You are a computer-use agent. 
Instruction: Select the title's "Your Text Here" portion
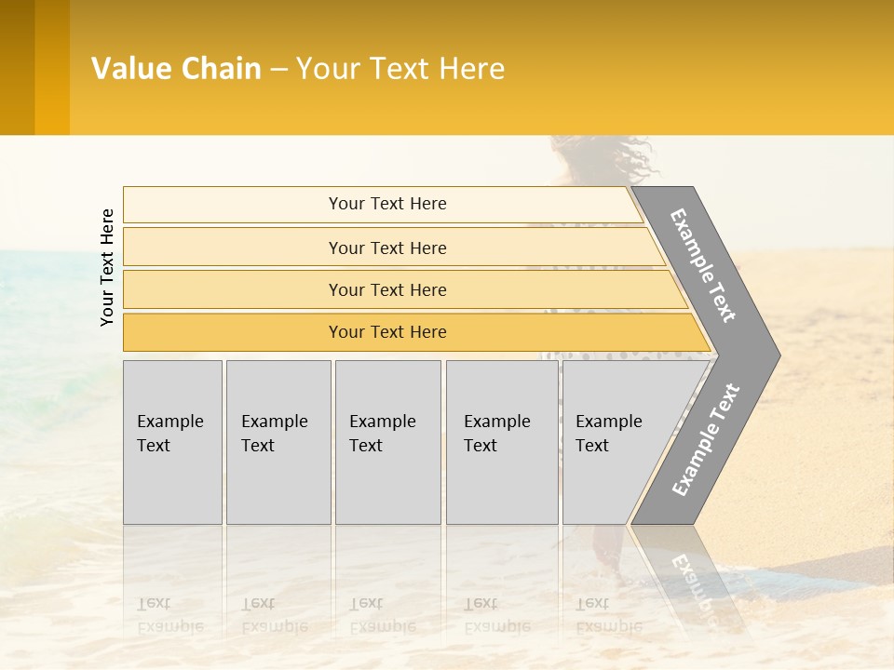tap(400, 69)
